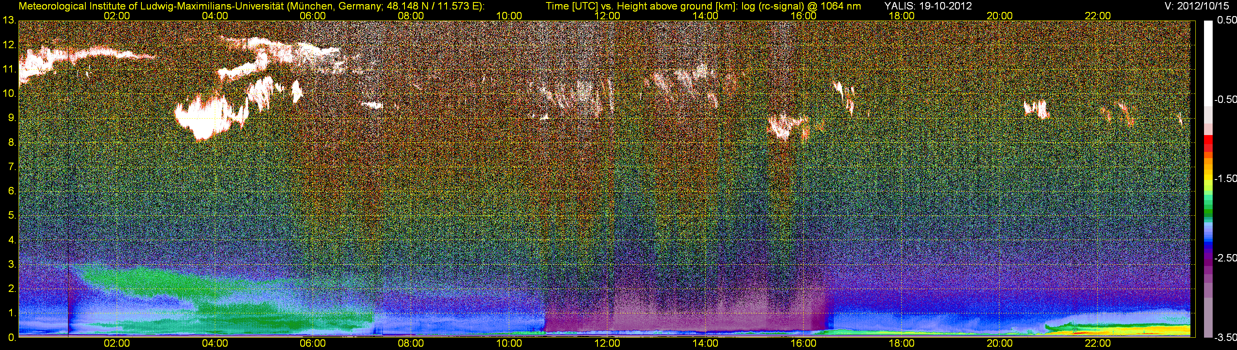Click the 10:00 label on the bottom time axis
This screenshot has width=1237, height=350.
coord(509,343)
